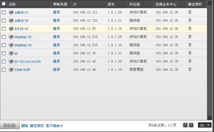Screen dimensions: 214x132
Task: Check the box for ESPIE-PC row
Action: coord(4,29)
